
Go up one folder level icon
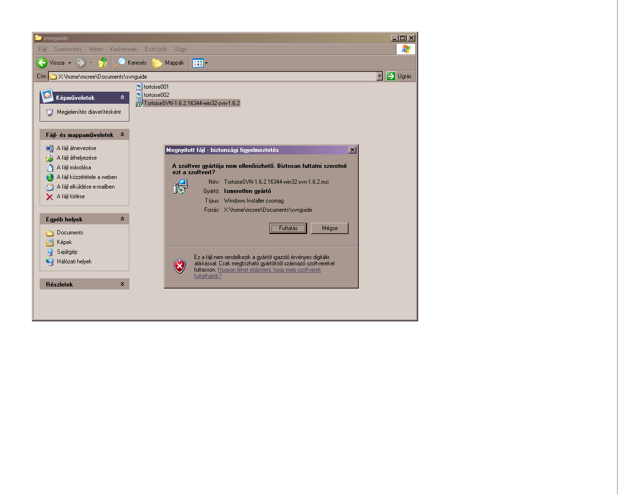103,63
